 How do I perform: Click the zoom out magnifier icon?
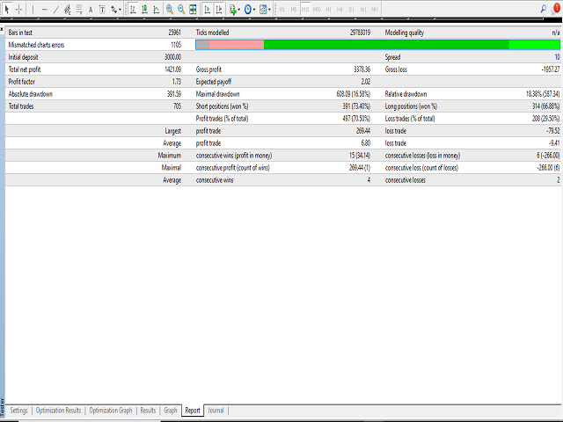tap(181, 10)
